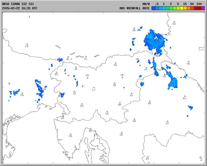Image resolution: width=207 pixels, height=166 pixels.
Task: Select the BJ city marker
Action: tap(185, 96)
